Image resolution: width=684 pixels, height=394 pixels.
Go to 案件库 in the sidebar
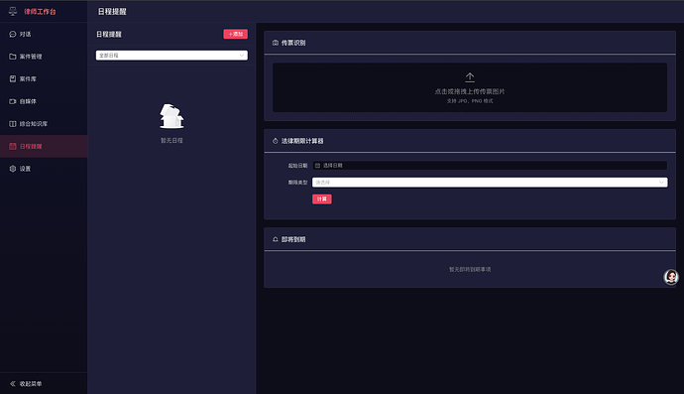44,78
